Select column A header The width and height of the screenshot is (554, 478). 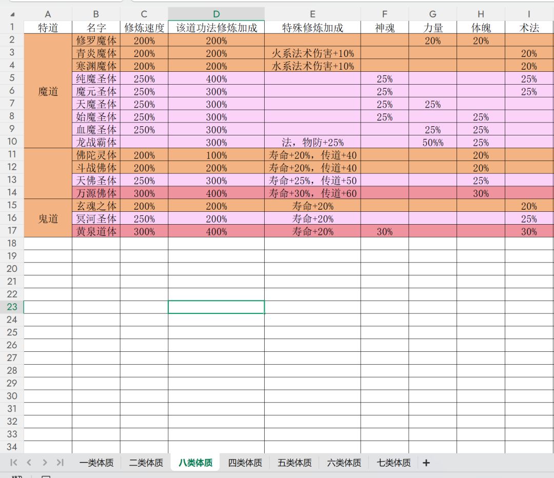(48, 14)
